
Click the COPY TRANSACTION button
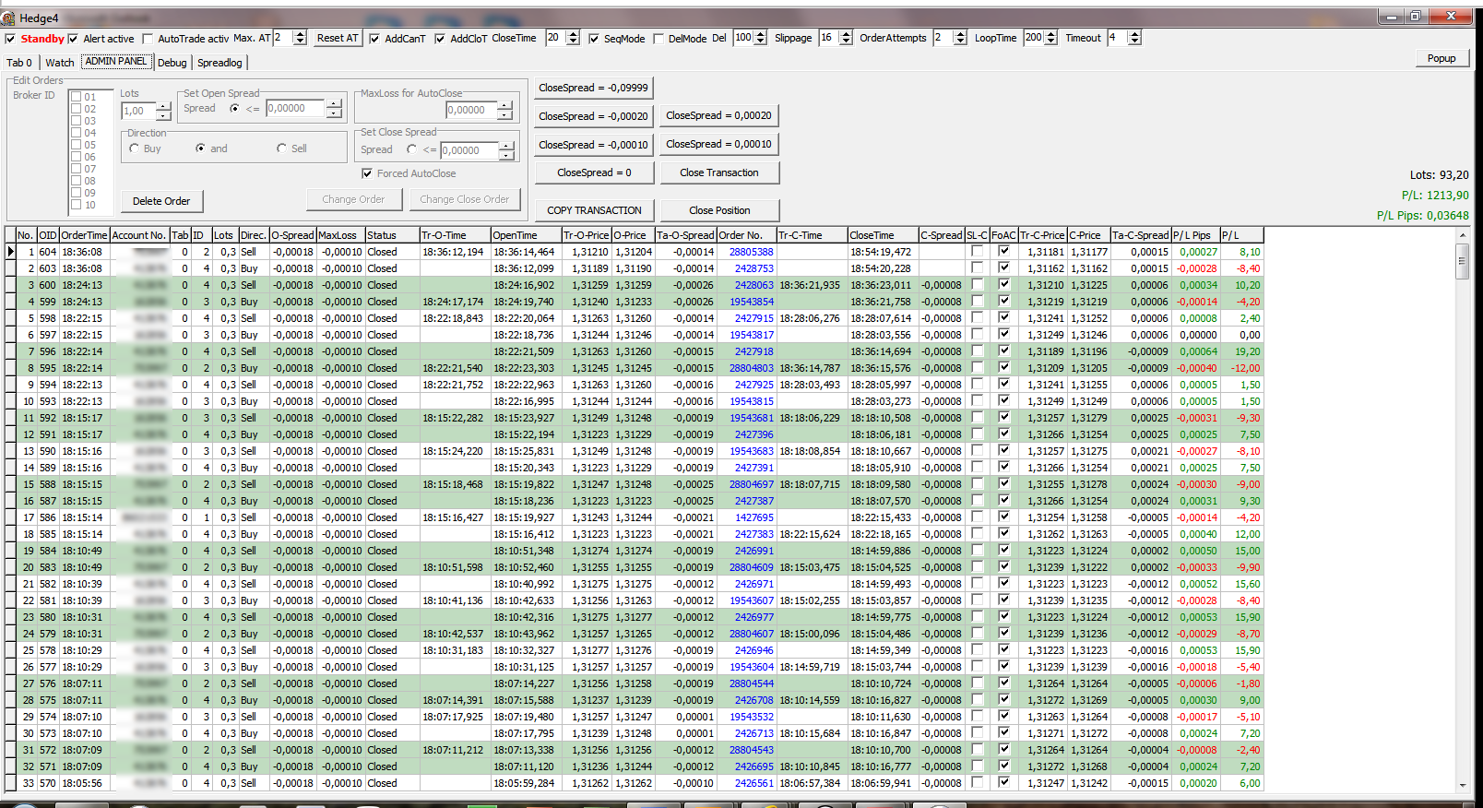click(x=594, y=210)
